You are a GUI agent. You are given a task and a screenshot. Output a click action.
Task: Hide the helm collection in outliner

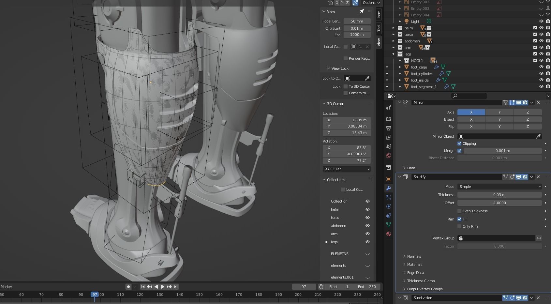pos(541,28)
